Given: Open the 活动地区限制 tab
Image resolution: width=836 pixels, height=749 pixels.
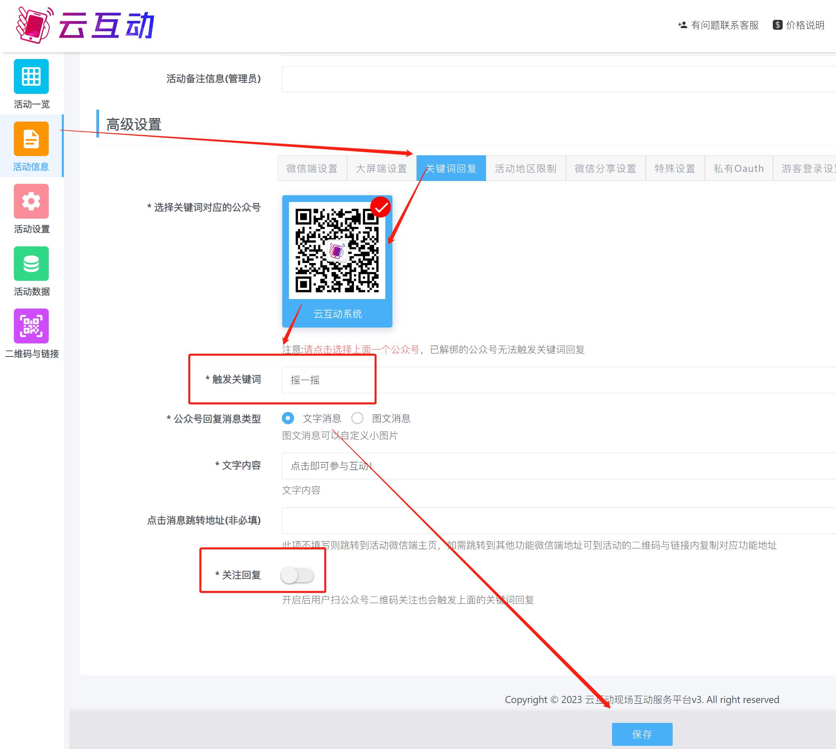Looking at the screenshot, I should 526,168.
